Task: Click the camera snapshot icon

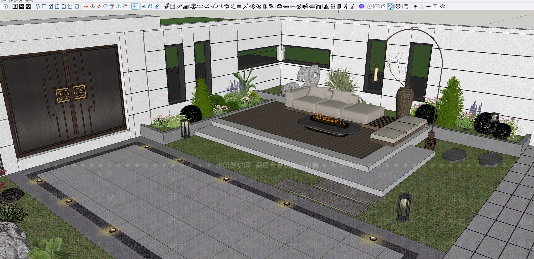Action: 384,6
